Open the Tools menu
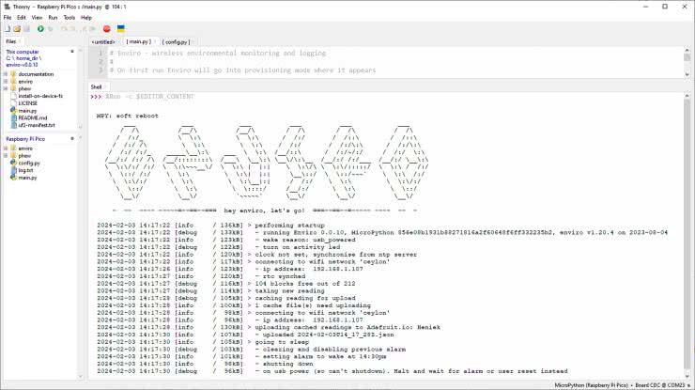Viewport: 695px width, 390px height. [69, 17]
